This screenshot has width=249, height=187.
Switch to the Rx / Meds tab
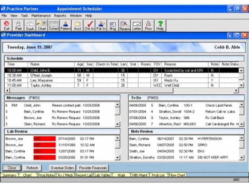[65, 175]
